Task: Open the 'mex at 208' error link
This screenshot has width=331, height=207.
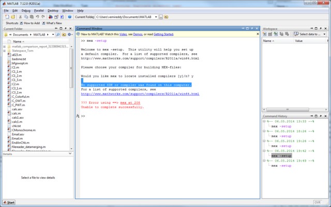Action: (x=130, y=103)
